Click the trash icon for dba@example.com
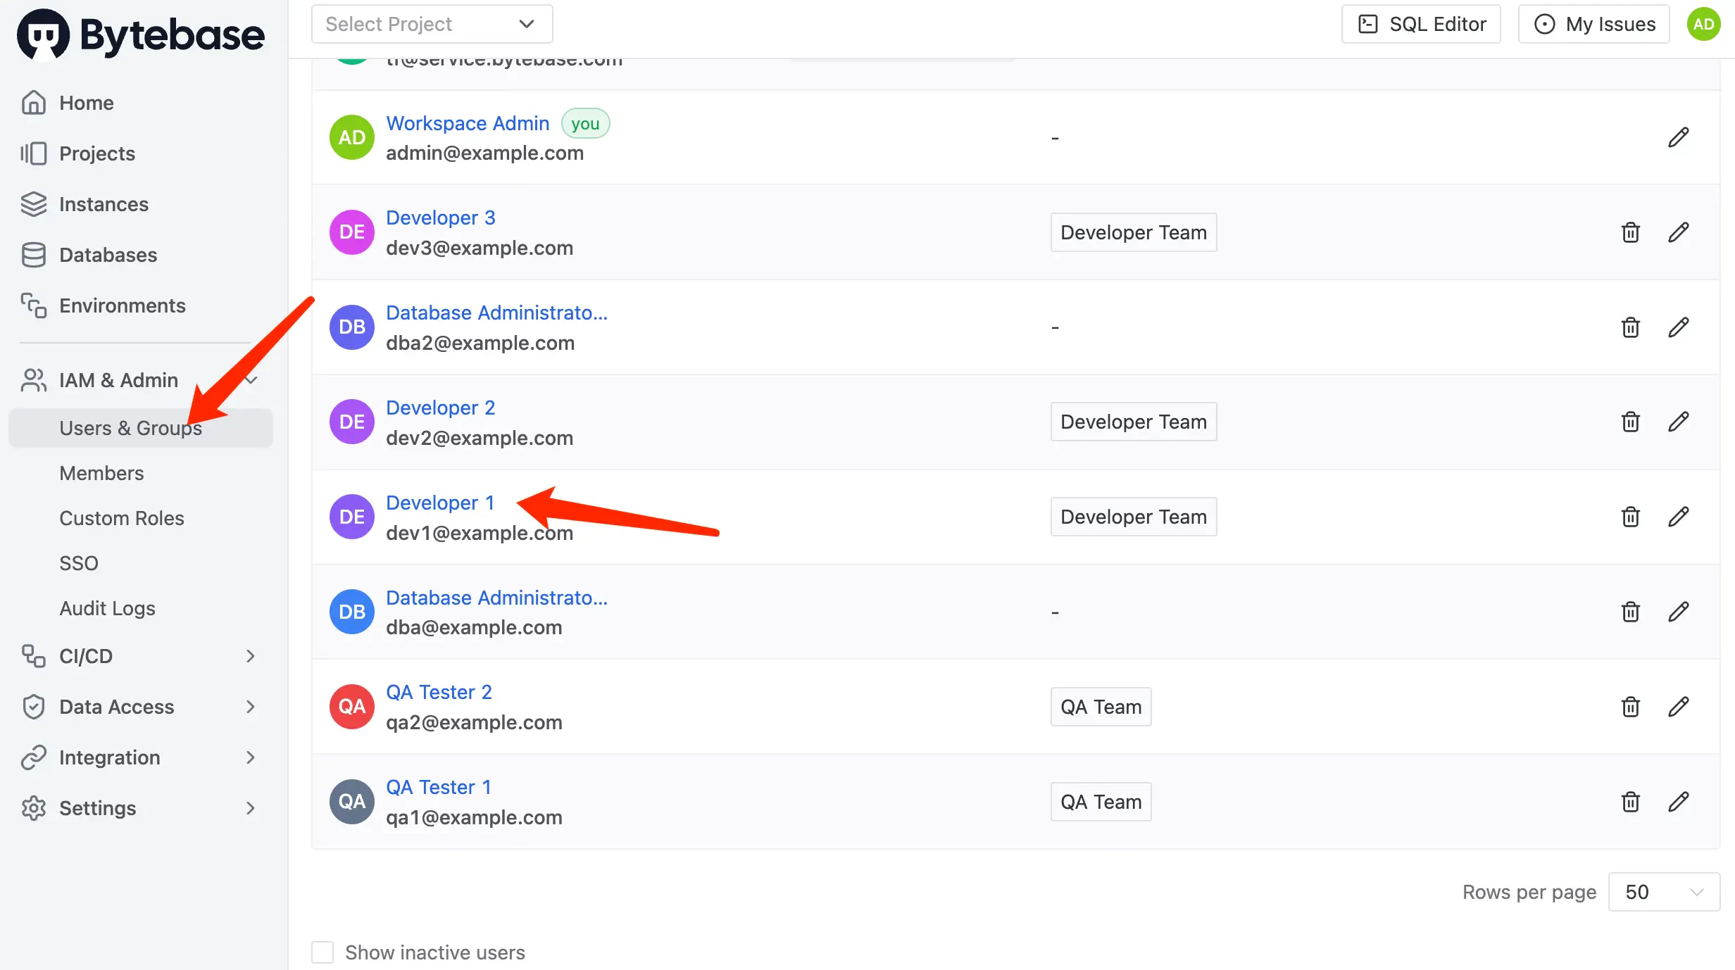This screenshot has height=970, width=1735. pyautogui.click(x=1630, y=612)
